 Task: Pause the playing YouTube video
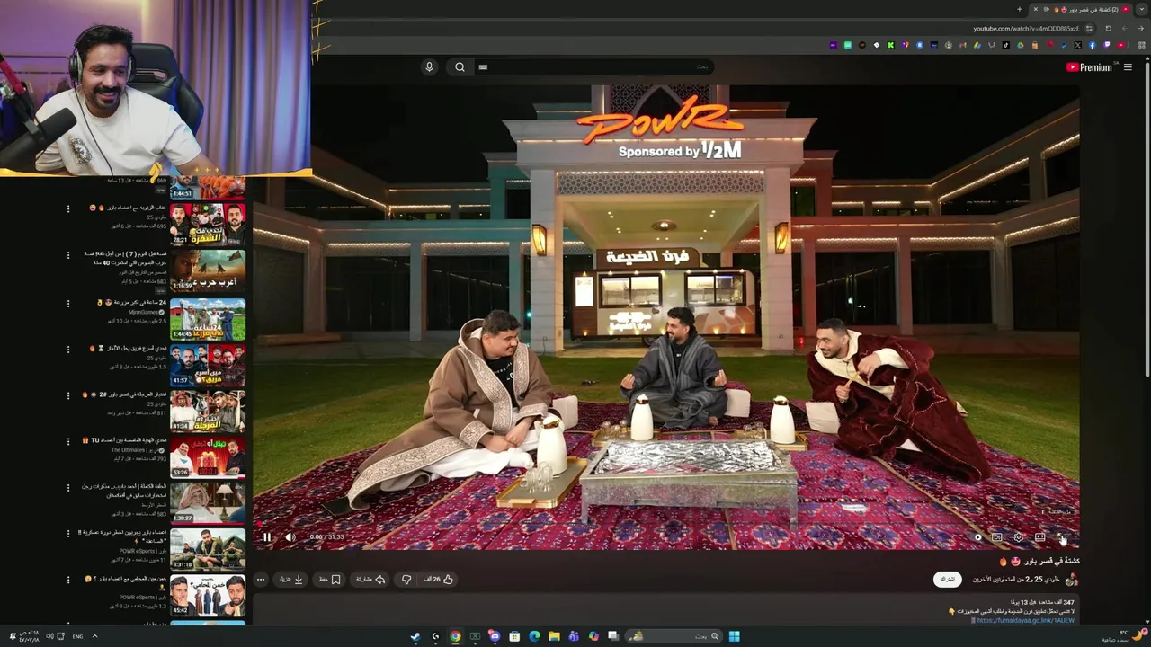[x=266, y=537]
